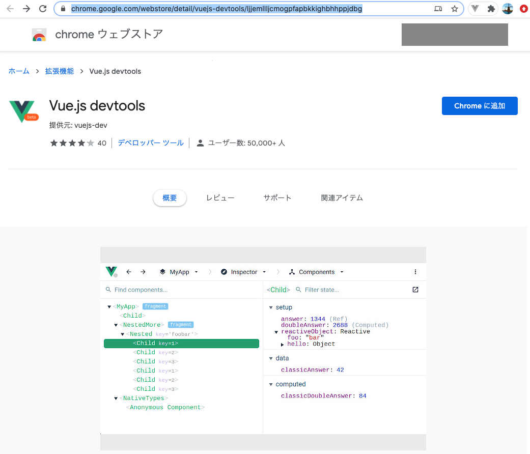Collapse the reactiveObject Reactive entry
Screen dimensions: 530x454
[x=276, y=331]
